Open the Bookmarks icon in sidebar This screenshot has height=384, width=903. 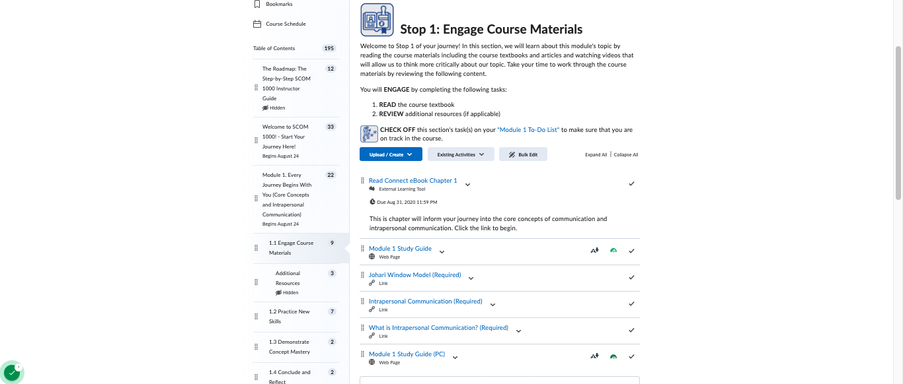[257, 4]
